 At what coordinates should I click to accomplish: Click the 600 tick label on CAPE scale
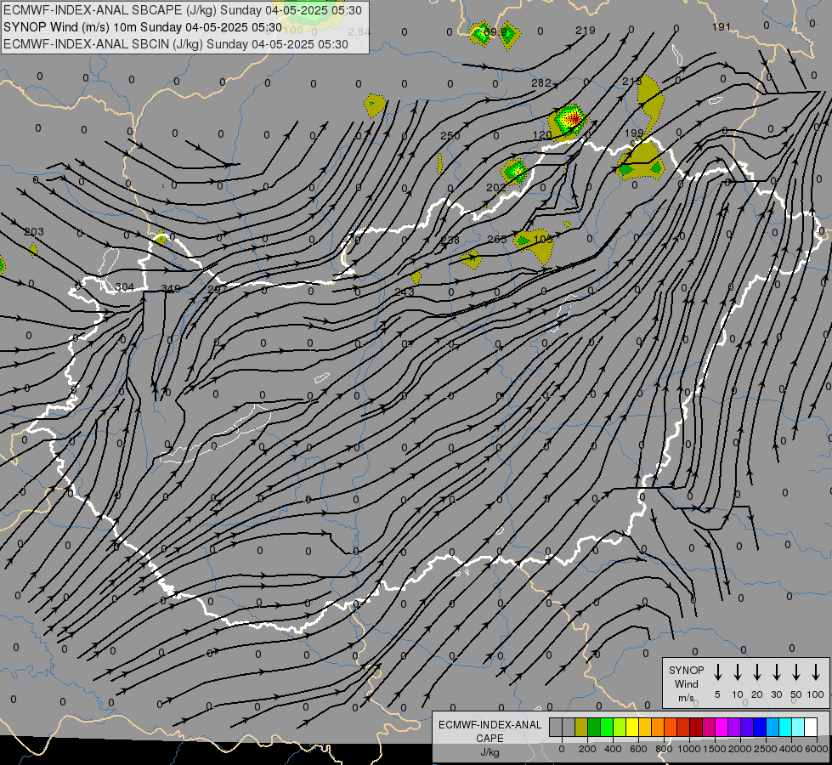(638, 749)
